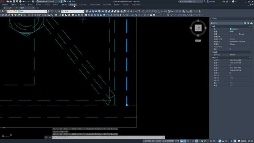The width and height of the screenshot is (254, 143).
Task: Click the Select Objects icon in Properties panel
Action: click(x=248, y=23)
